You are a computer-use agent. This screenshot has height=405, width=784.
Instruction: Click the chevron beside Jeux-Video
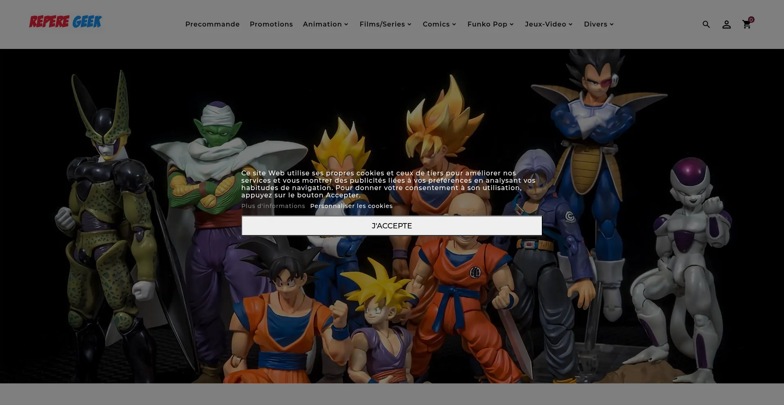coord(570,24)
